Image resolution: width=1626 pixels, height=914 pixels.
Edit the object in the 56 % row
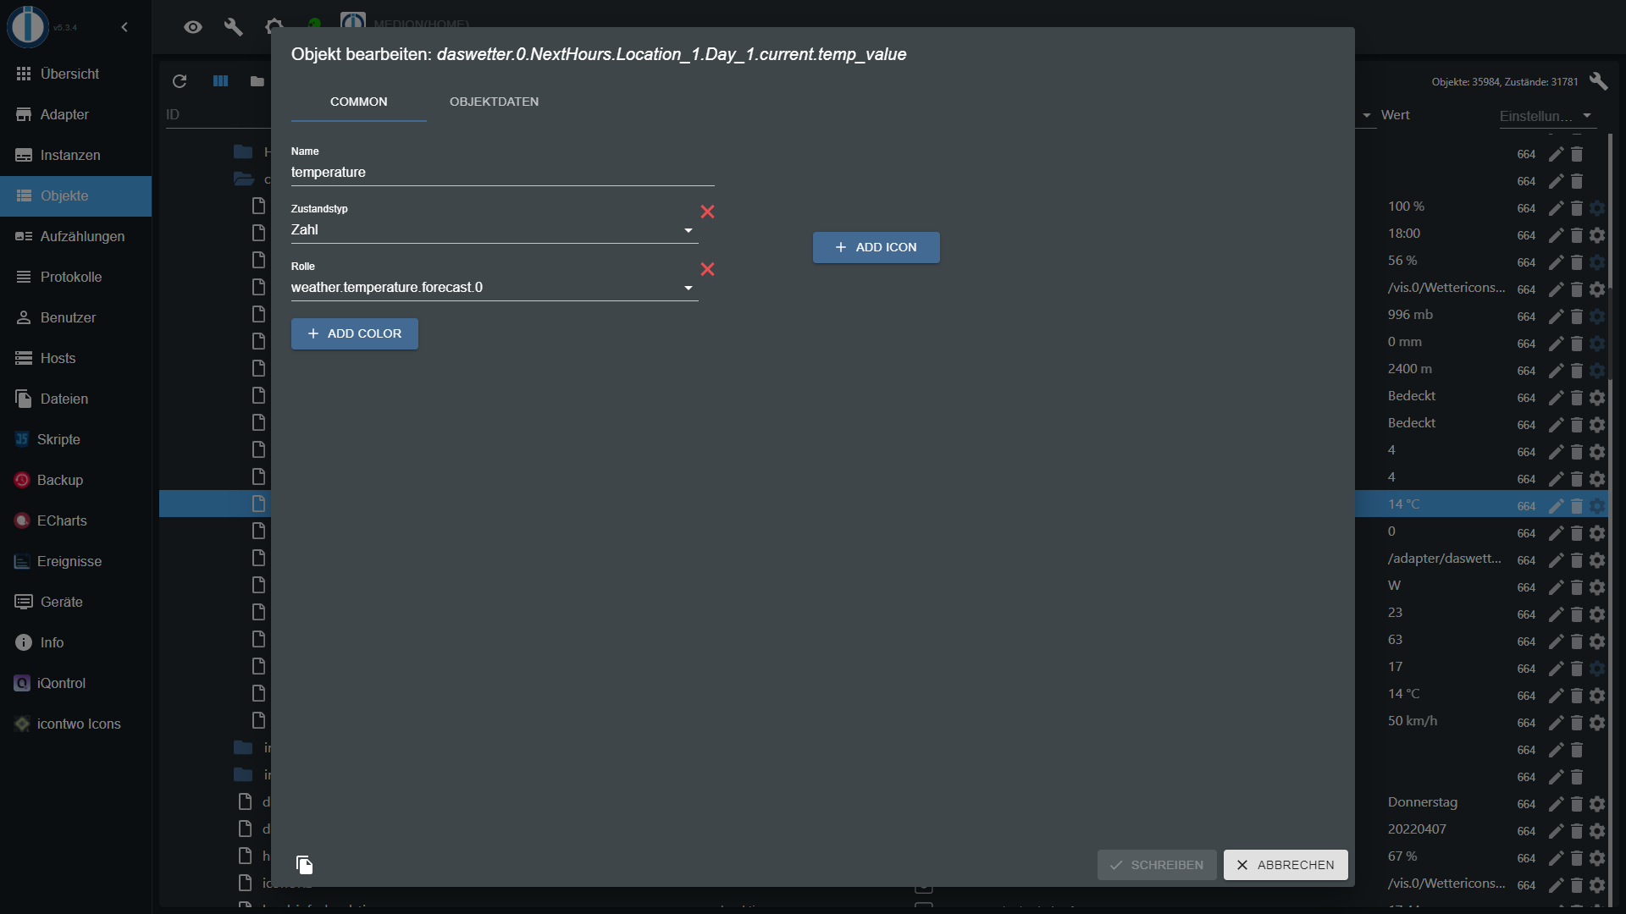point(1556,262)
